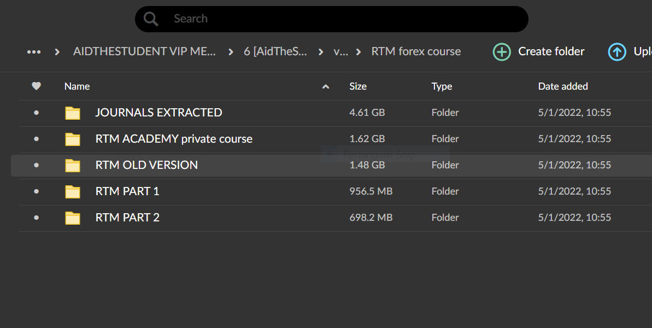Click the RTM OLD VERSION folder icon
Viewport: 652px width, 328px height.
(73, 166)
